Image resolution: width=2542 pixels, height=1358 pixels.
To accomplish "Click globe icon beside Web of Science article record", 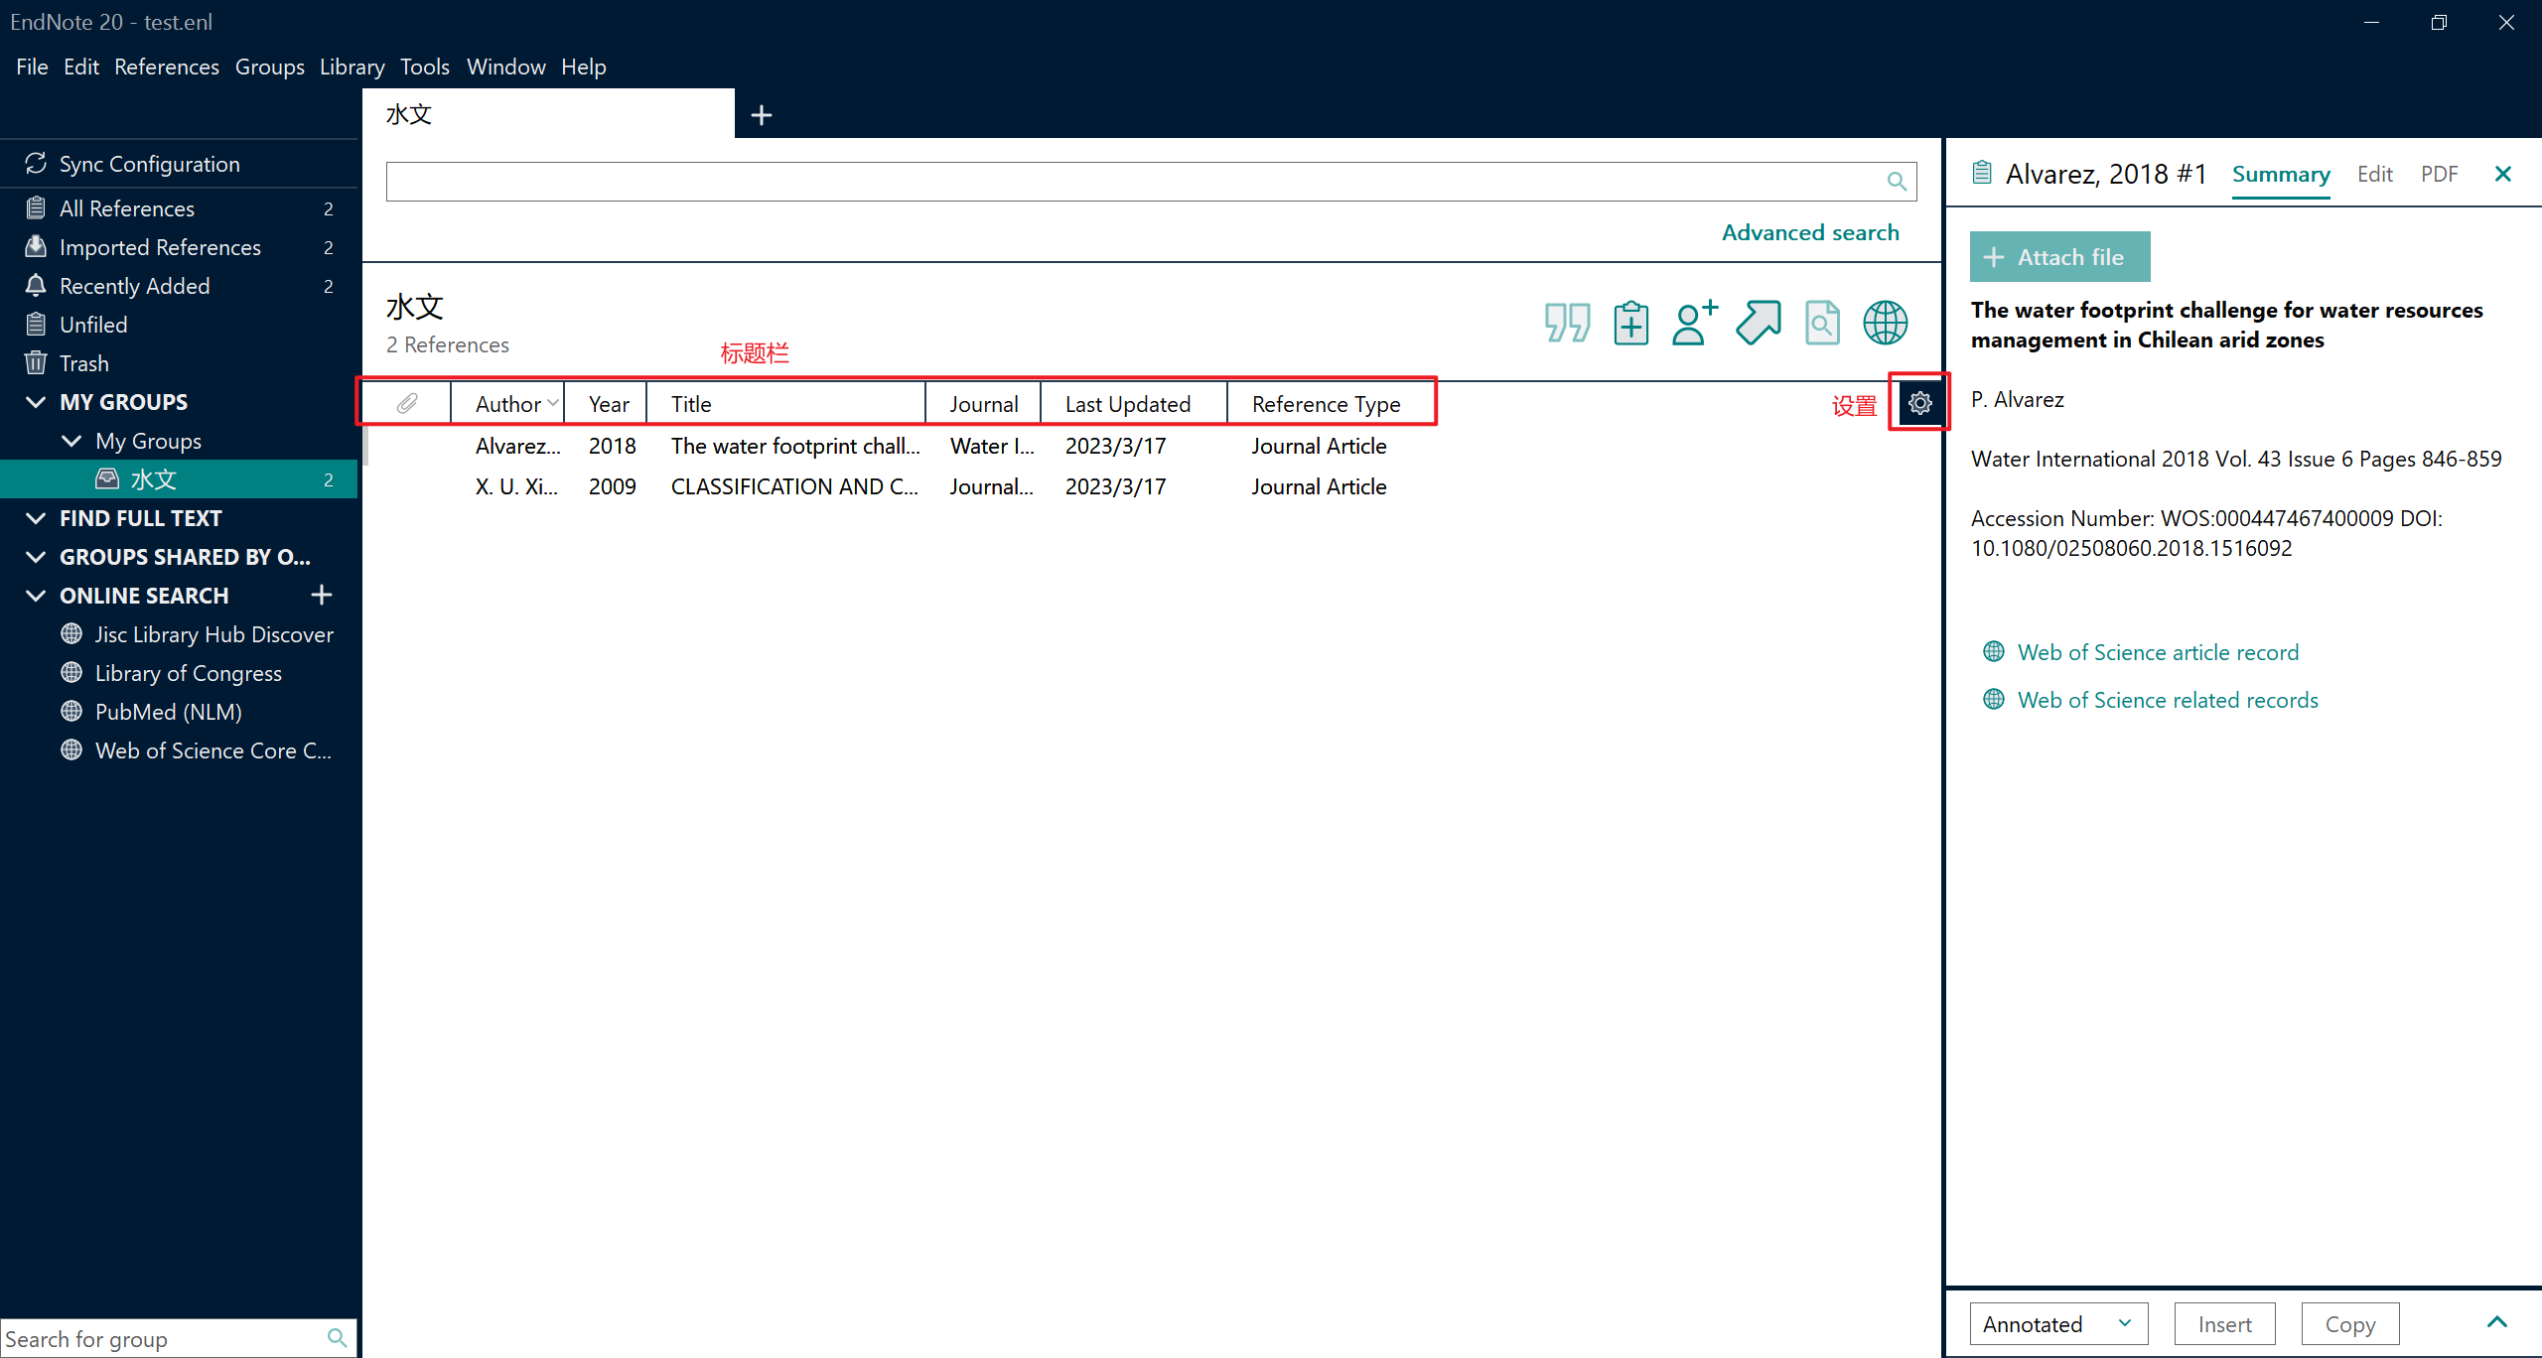I will click(x=1993, y=651).
